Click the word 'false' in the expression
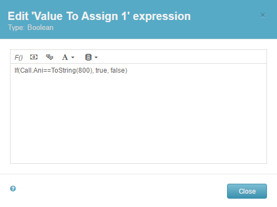Viewport: 277px width, 207px height. 118,70
